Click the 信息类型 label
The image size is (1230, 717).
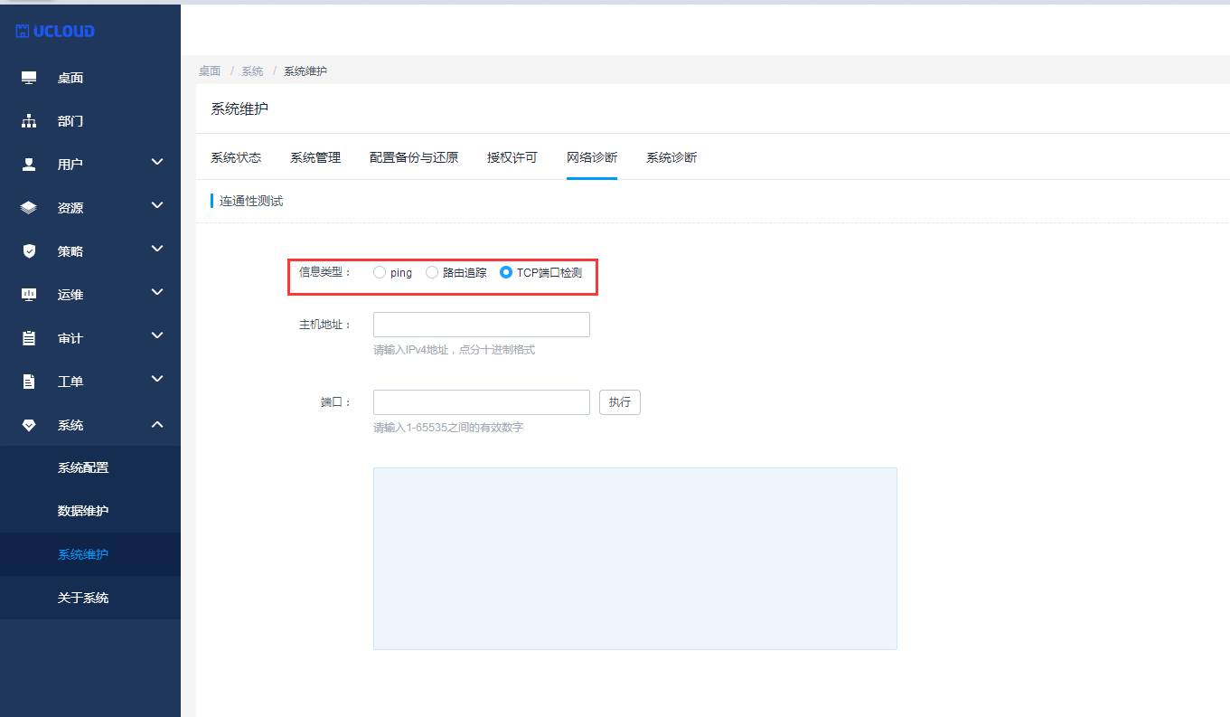(325, 272)
